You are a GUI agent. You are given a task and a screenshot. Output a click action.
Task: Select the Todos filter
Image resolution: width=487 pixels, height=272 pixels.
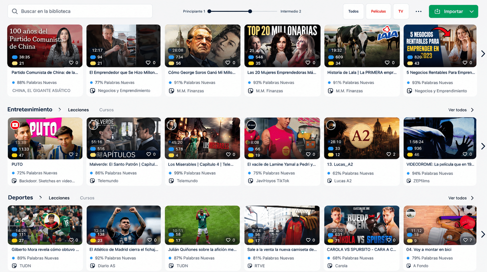(x=353, y=11)
